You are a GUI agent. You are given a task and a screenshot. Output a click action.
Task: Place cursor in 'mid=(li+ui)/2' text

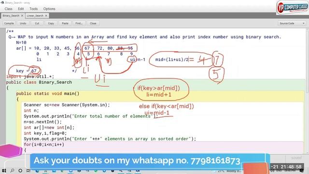(172, 59)
